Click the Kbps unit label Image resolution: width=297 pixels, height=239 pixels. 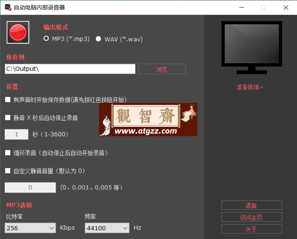67,228
